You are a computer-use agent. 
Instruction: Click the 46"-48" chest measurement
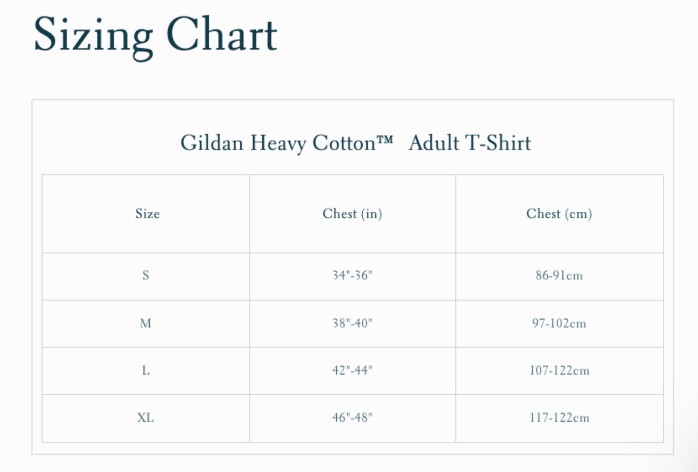click(x=352, y=418)
